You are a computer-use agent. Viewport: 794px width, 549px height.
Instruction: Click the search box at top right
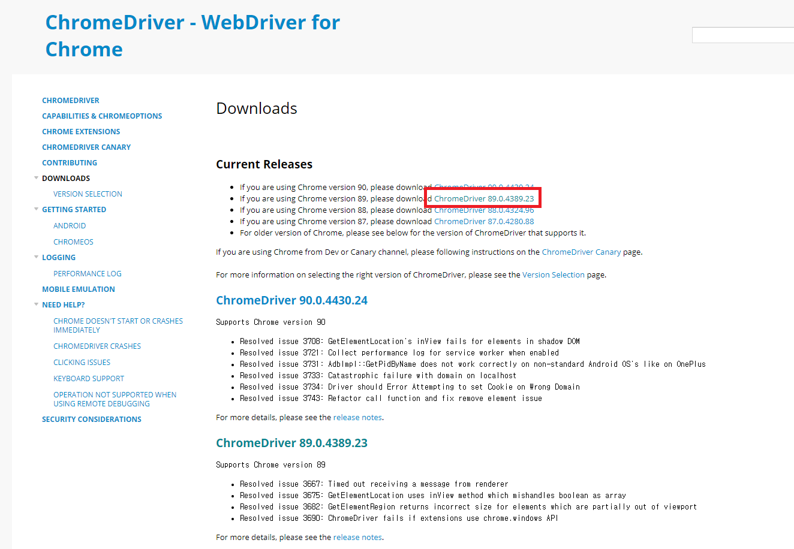coord(743,35)
